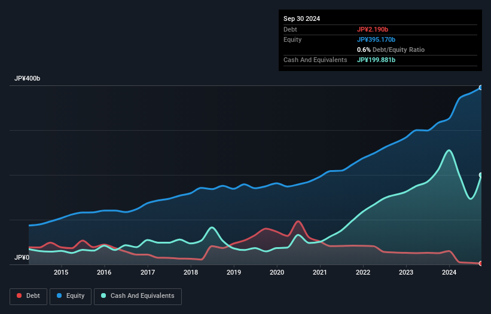Click the JP¥400b axis label
This screenshot has width=491, height=314.
point(28,78)
